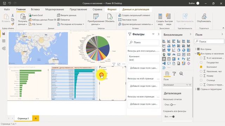Select the KPI visualization icon
Image resolution: width=225 pixels, height=126 pixels.
[188, 55]
